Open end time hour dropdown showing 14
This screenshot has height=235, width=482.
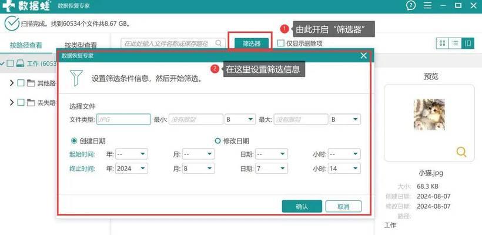tap(344, 169)
